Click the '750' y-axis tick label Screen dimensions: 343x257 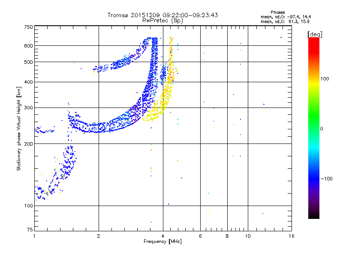pos(28,27)
